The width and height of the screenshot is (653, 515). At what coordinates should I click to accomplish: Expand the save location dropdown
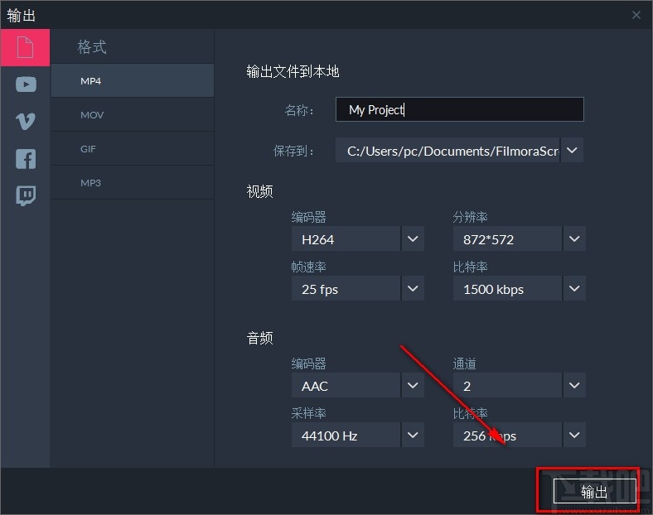click(x=573, y=151)
